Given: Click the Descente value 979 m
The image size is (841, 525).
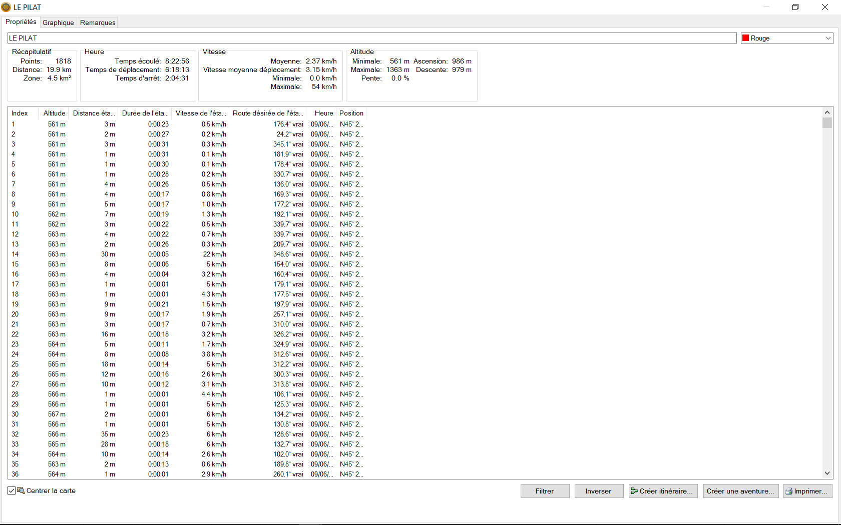Looking at the screenshot, I should coord(462,69).
